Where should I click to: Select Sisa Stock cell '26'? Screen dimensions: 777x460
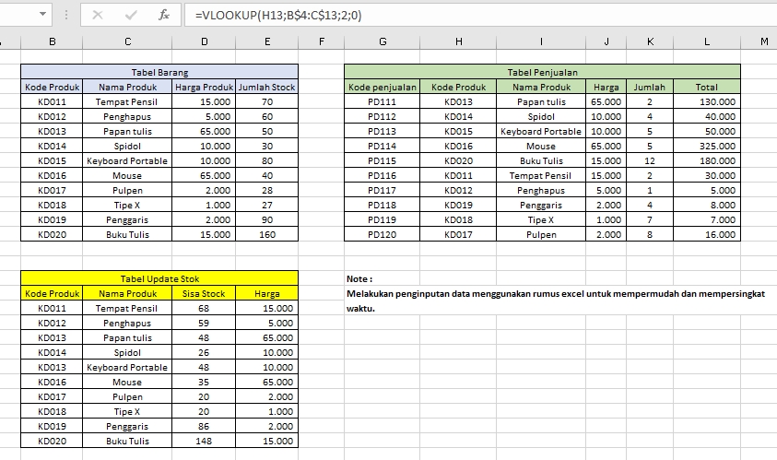[x=204, y=352]
